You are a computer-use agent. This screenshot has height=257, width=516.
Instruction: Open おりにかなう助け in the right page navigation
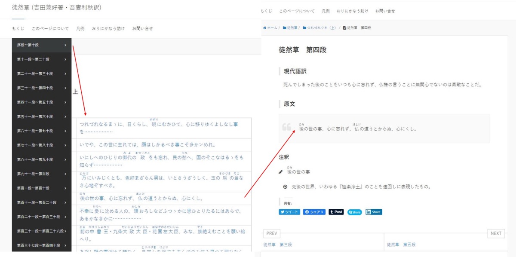(352, 11)
